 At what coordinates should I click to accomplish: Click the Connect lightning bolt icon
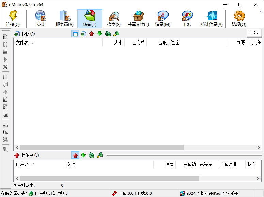[x=13, y=18]
